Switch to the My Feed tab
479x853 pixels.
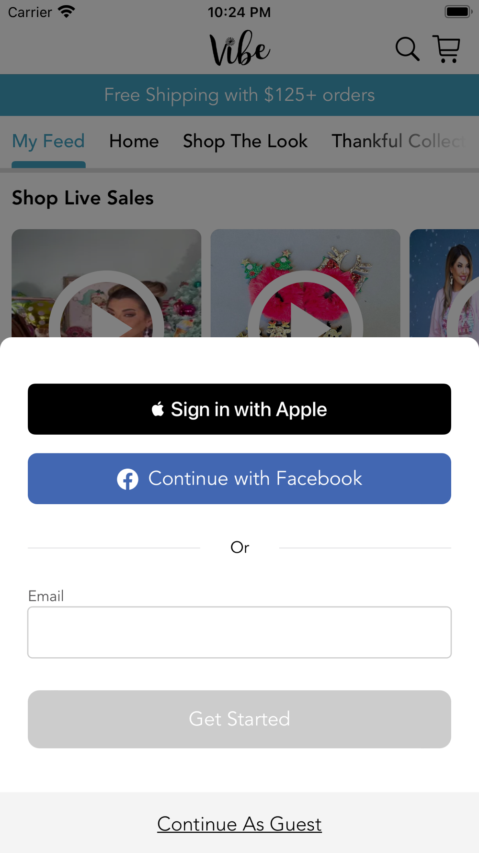(x=48, y=142)
